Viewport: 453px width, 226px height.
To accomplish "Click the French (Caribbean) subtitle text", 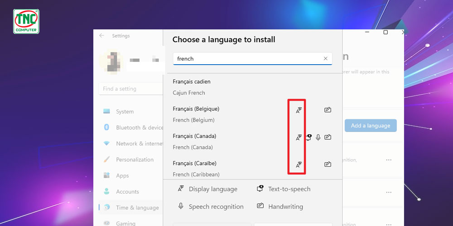I will tap(196, 174).
